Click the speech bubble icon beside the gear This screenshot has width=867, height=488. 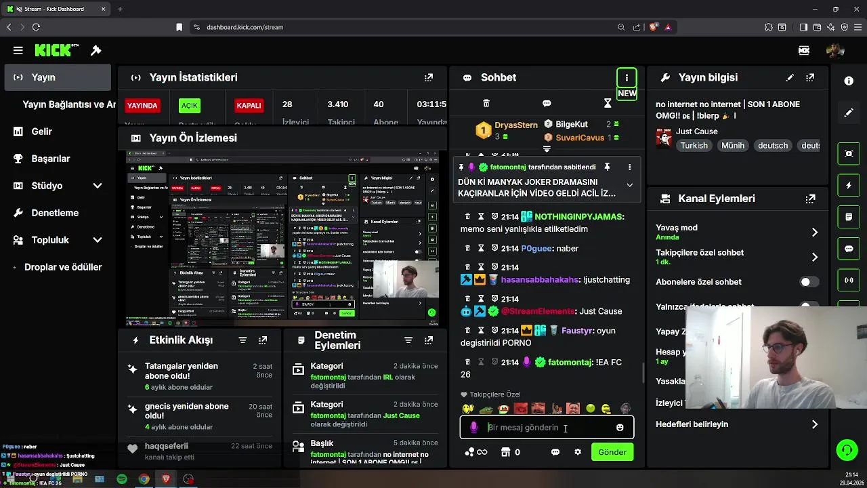click(555, 452)
